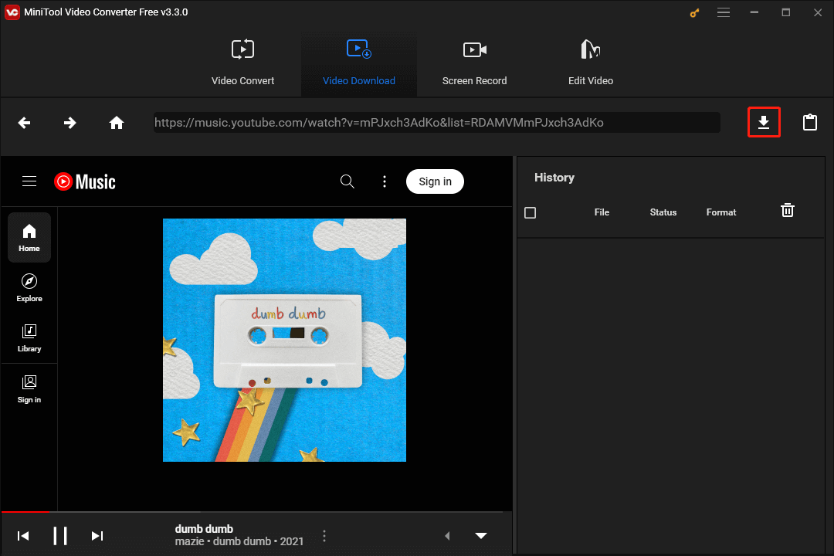This screenshot has width=834, height=556.
Task: Close MiniTool Video Converter window
Action: click(x=818, y=12)
